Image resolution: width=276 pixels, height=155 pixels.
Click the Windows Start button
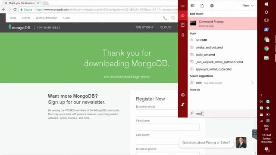click(x=267, y=4)
